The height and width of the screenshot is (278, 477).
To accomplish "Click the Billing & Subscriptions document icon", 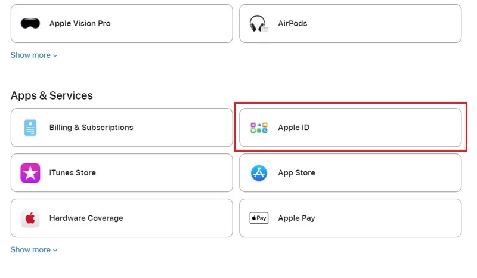I will (x=30, y=128).
